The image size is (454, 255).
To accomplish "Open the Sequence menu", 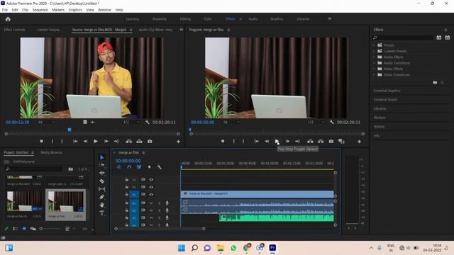I will [x=40, y=10].
